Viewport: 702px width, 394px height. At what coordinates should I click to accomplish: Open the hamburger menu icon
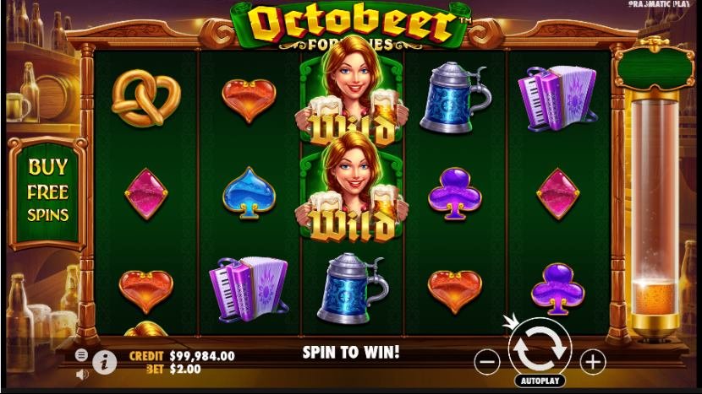[x=81, y=355]
